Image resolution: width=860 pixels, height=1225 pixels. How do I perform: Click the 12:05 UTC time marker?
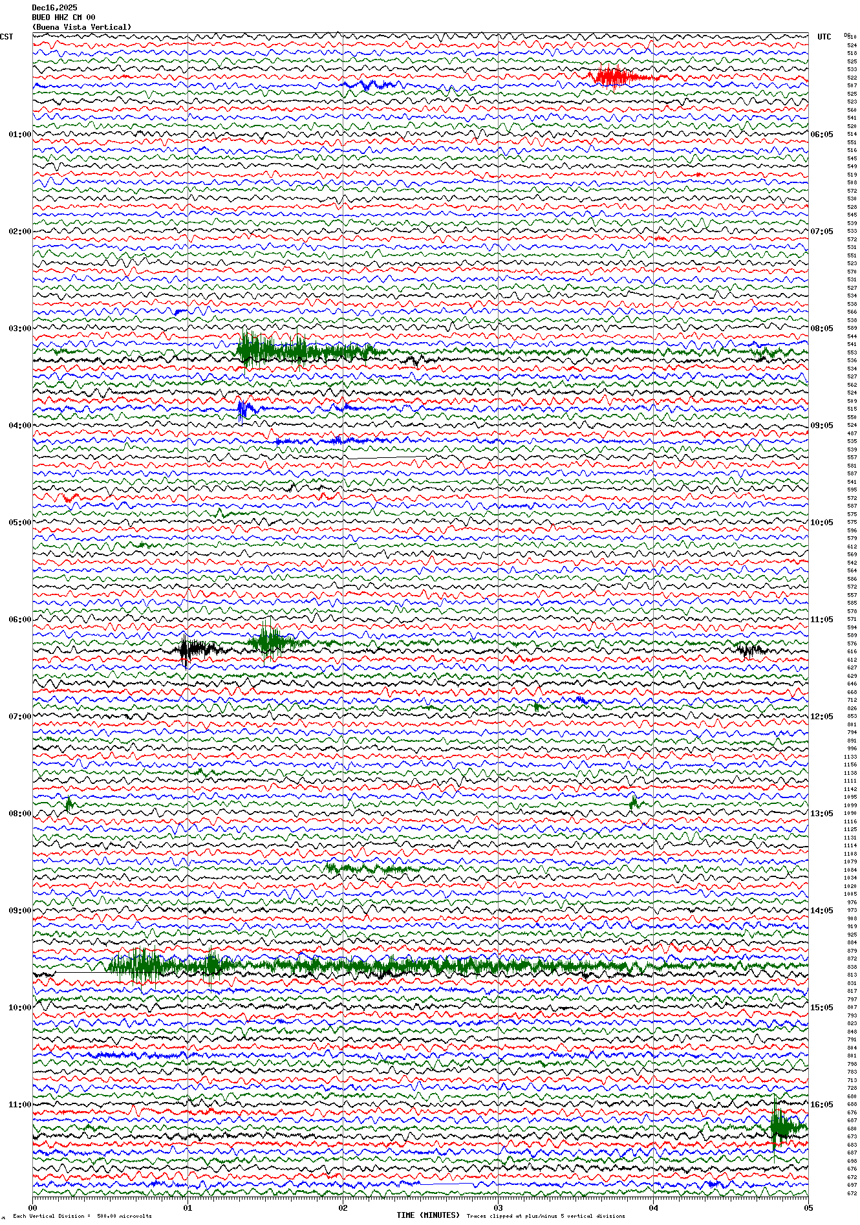(x=821, y=717)
